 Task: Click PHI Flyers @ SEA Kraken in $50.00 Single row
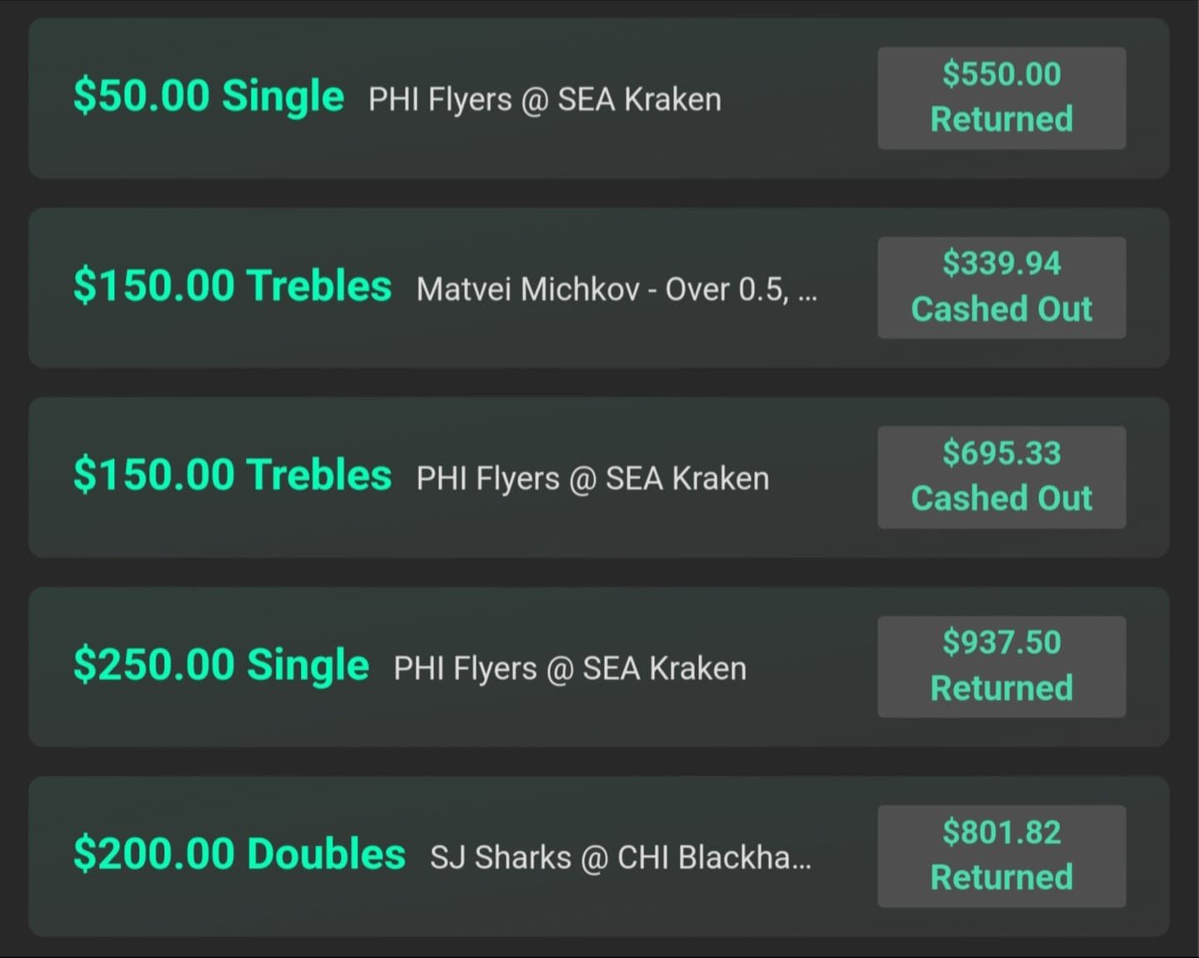545,99
